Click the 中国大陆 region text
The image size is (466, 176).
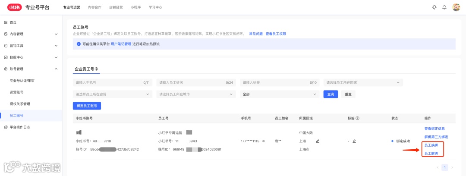pos(306,132)
